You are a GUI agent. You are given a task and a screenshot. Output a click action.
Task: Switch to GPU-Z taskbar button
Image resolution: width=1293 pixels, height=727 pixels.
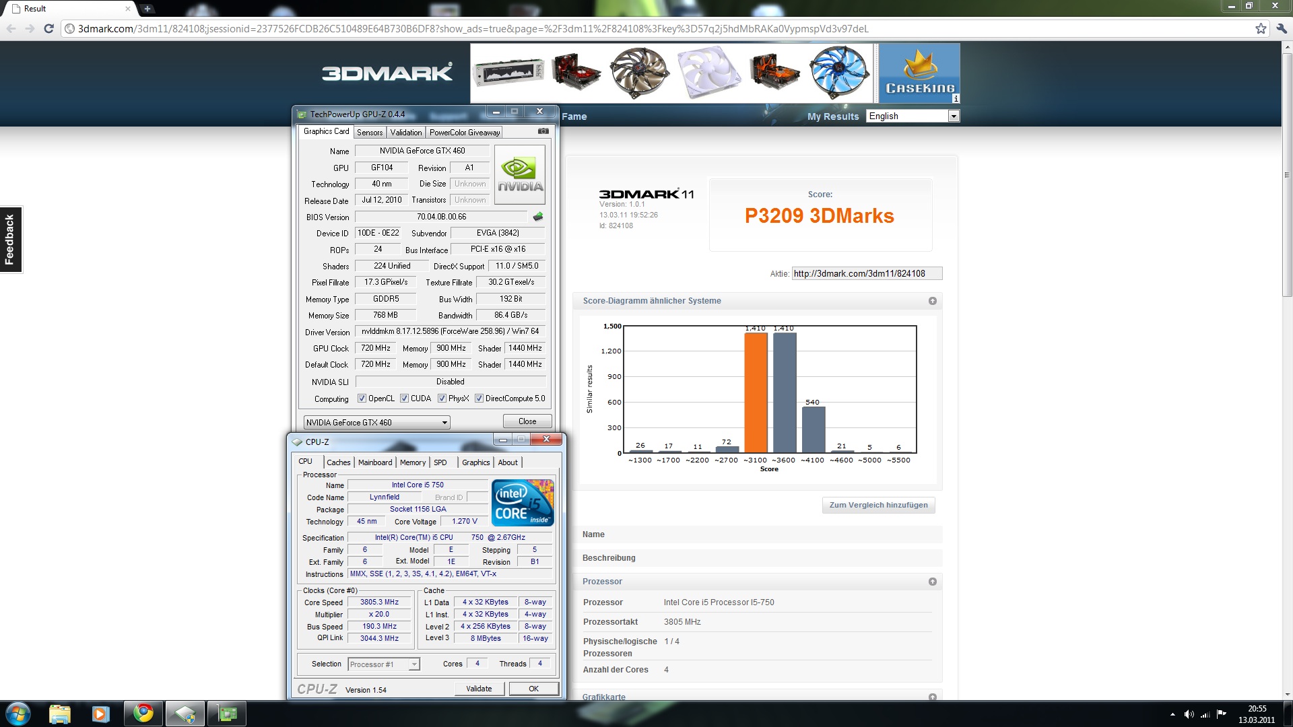coord(227,714)
